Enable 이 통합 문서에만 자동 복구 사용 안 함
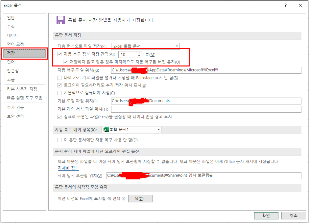 click(x=59, y=140)
